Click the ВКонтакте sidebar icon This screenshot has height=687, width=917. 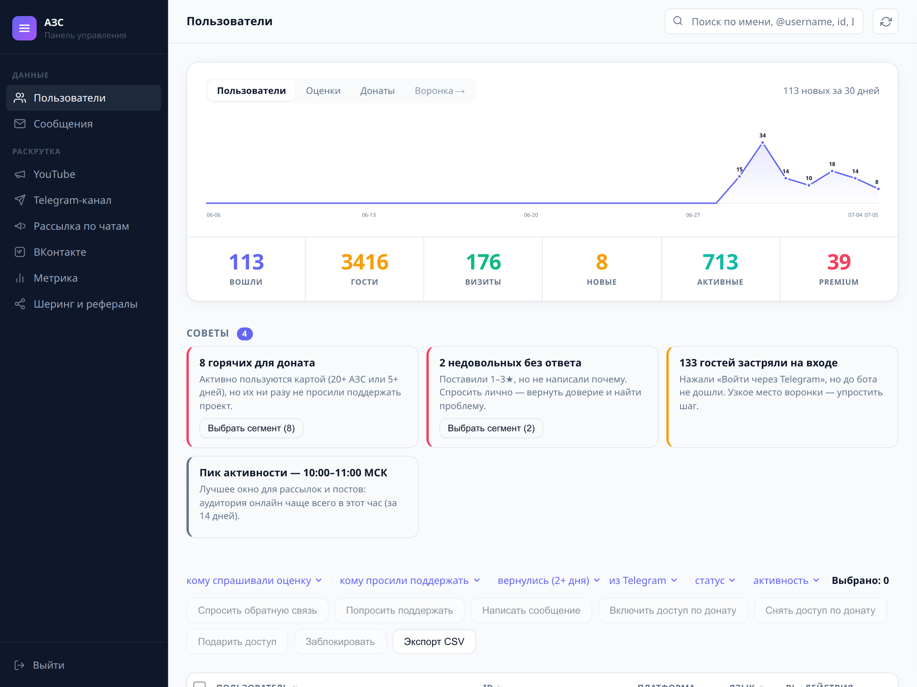(20, 252)
